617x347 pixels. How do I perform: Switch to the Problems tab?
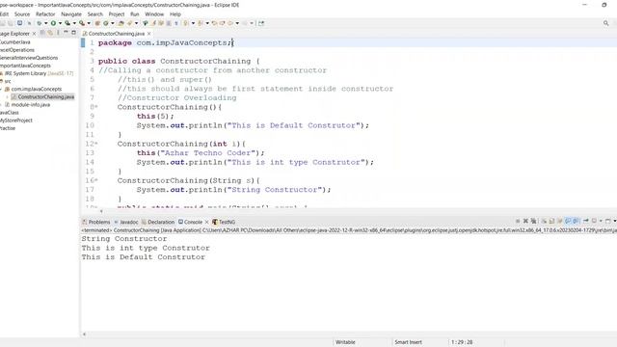pos(96,222)
